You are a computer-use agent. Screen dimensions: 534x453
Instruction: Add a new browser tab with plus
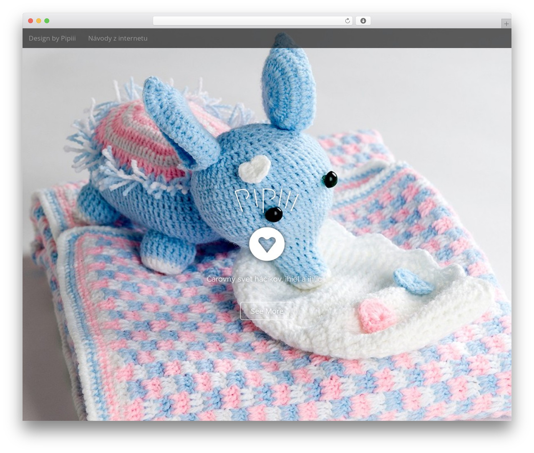click(x=506, y=24)
